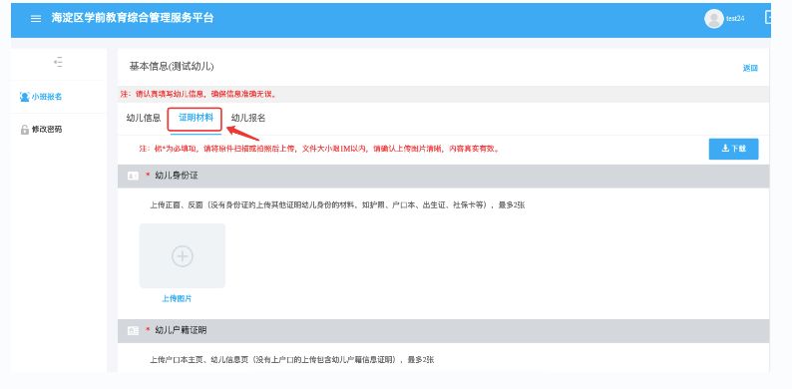The width and height of the screenshot is (792, 389).
Task: Click the red note about 幼儿信息 accuracy
Action: click(x=198, y=95)
